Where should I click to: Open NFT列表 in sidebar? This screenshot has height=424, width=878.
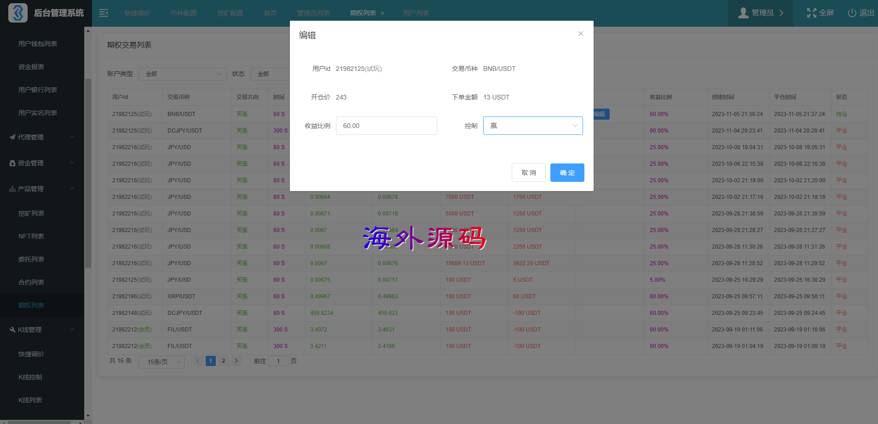tap(31, 236)
